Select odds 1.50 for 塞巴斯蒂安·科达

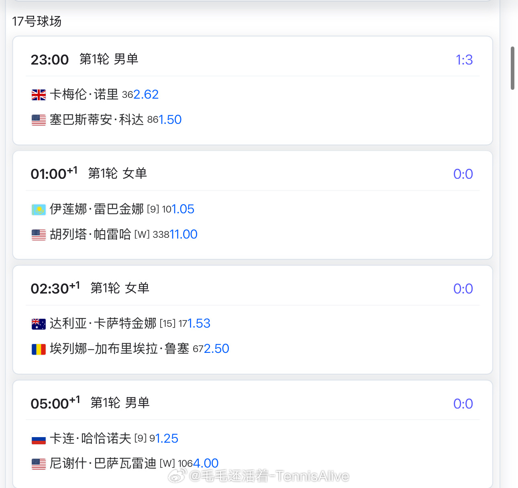tap(170, 119)
